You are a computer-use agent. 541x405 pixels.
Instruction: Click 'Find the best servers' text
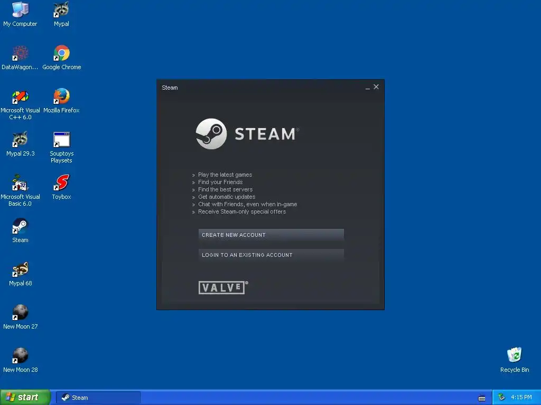tap(225, 189)
